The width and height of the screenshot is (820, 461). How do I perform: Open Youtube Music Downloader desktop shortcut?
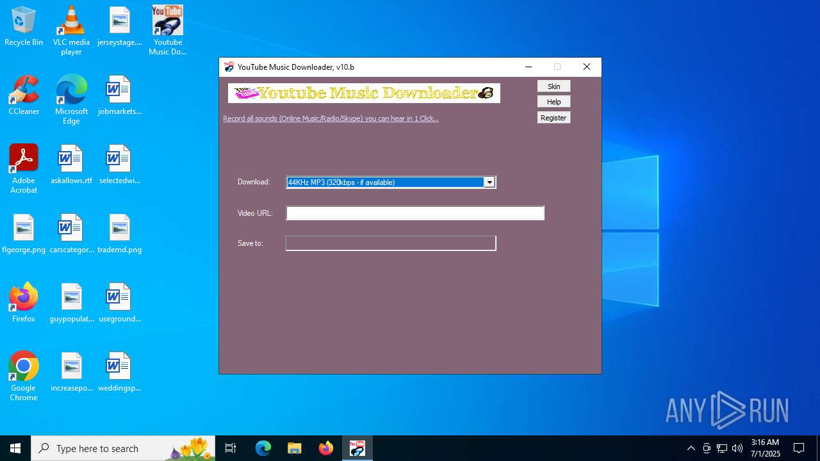pos(167,30)
